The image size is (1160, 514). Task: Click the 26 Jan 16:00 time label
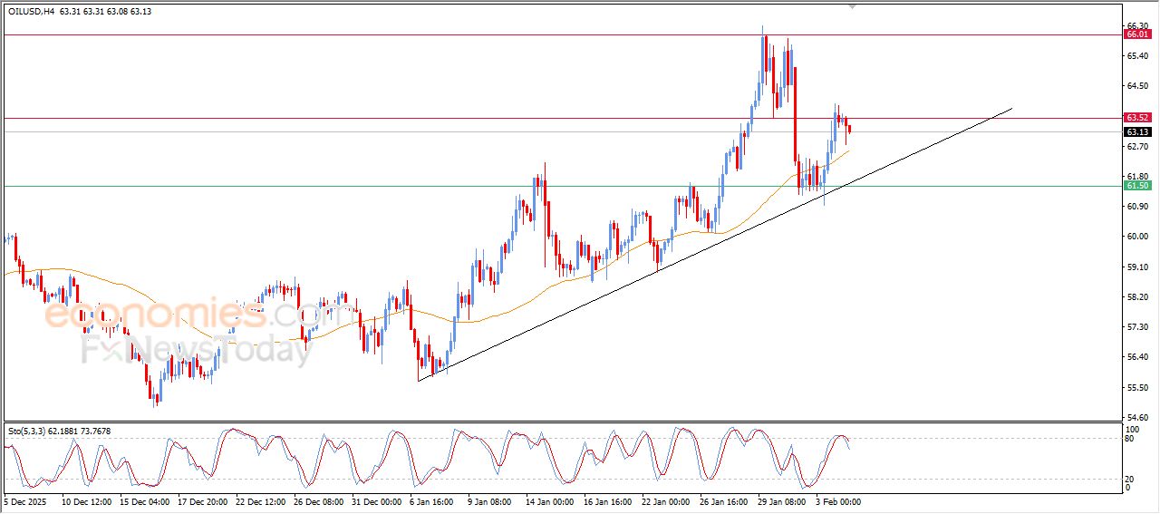(x=726, y=501)
